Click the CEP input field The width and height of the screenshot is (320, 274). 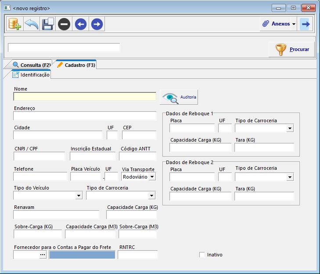[139, 135]
